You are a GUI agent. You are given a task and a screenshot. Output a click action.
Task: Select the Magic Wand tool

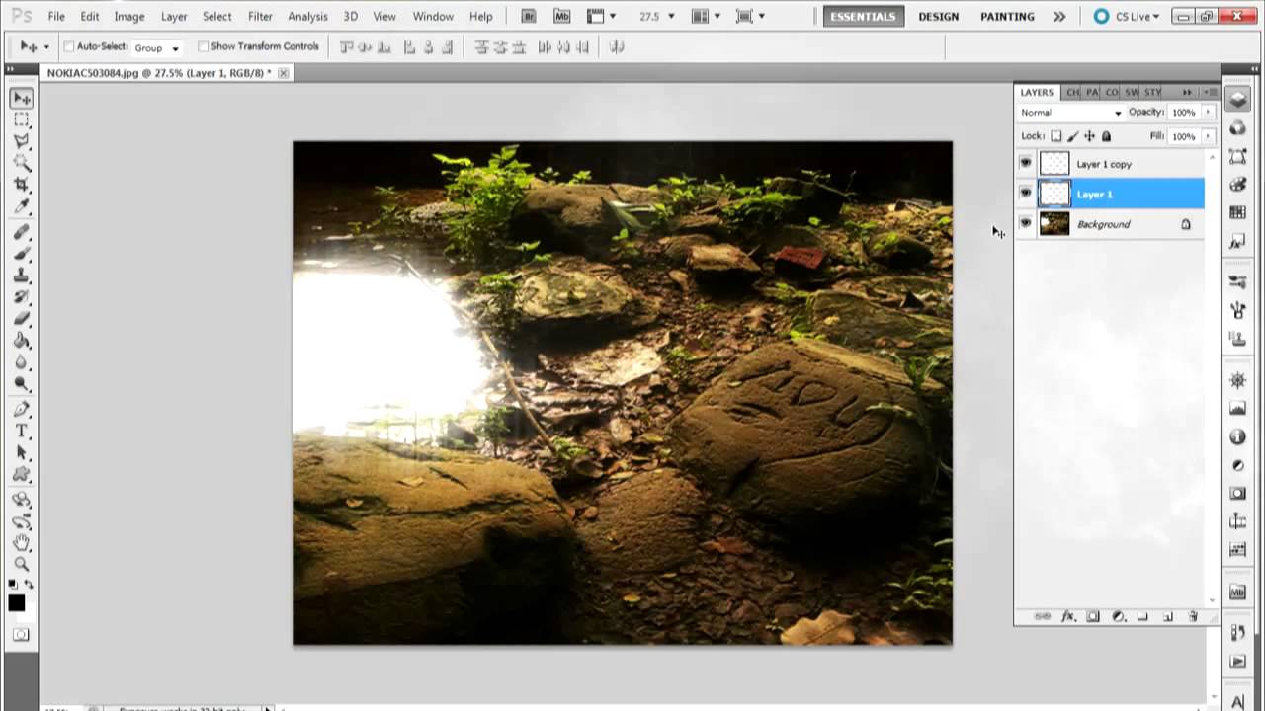point(22,163)
